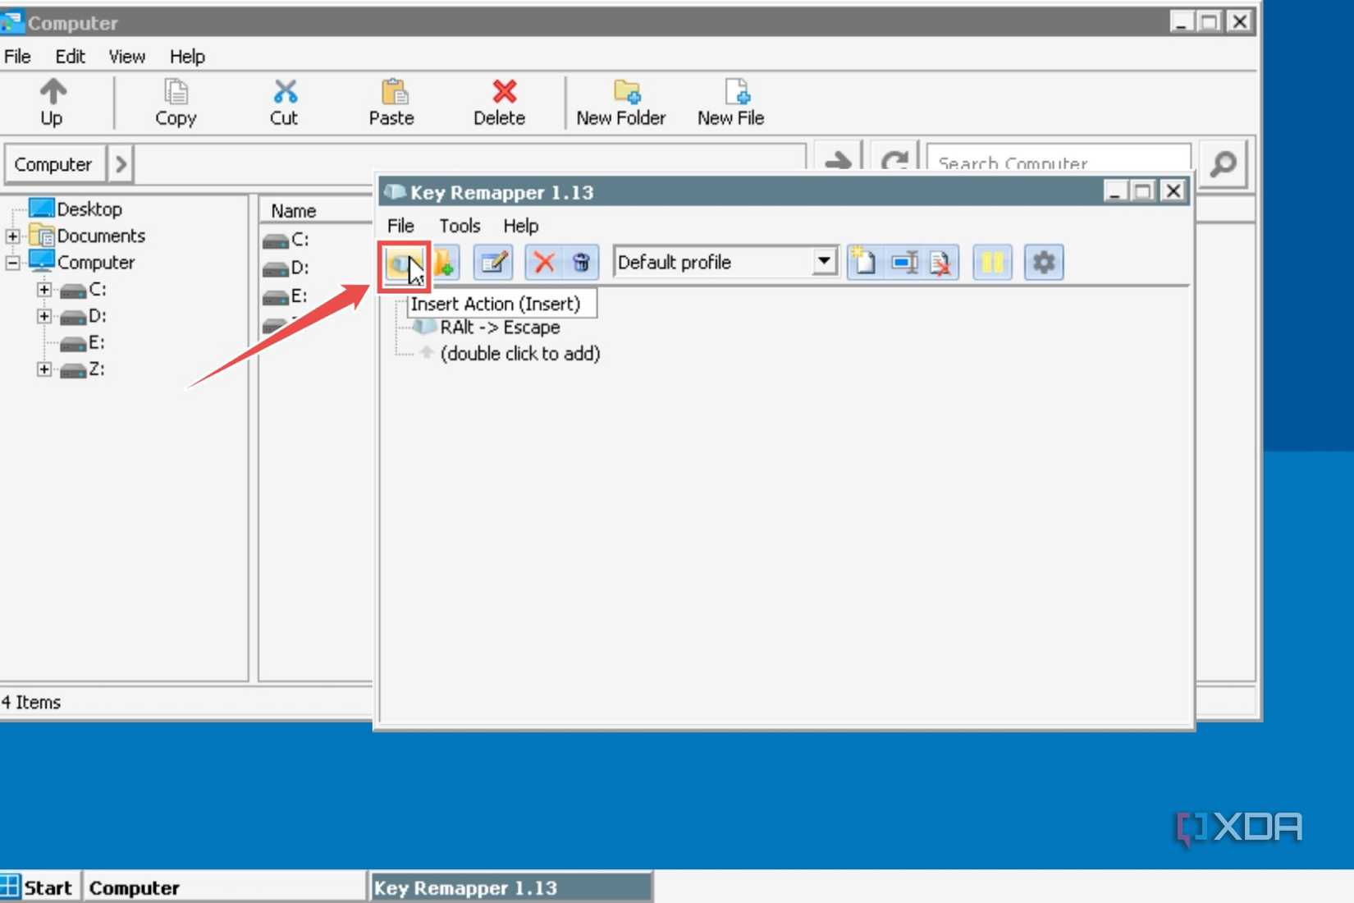
Task: Select E: in the file list
Action: click(299, 296)
